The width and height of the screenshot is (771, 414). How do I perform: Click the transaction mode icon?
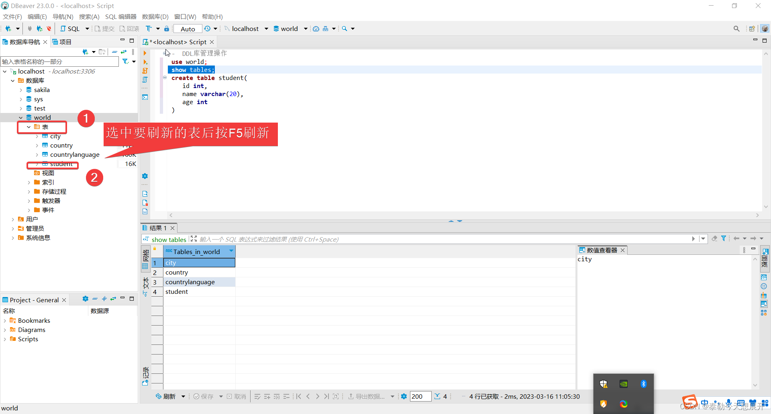(x=149, y=29)
